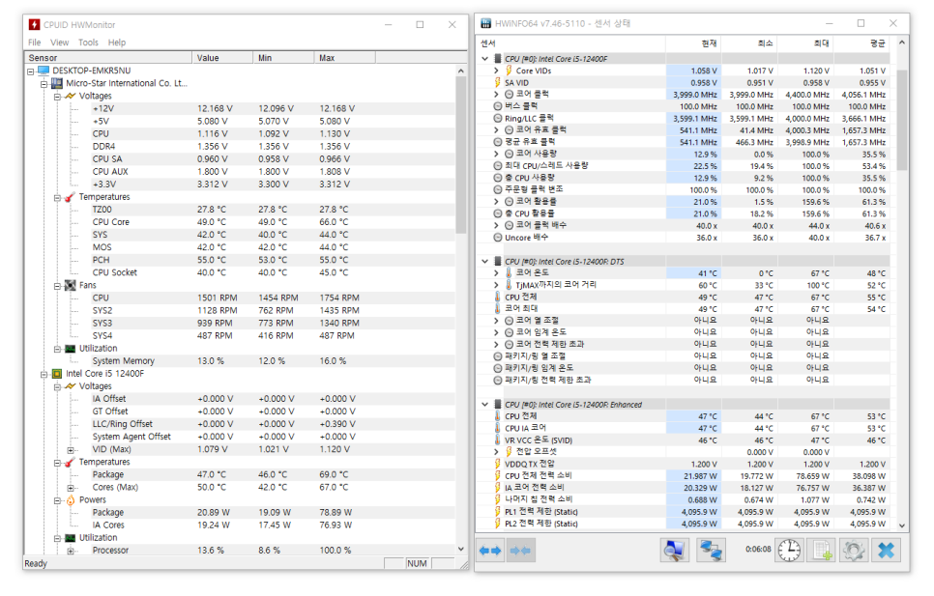Viewport: 934px width, 596px height.
Task: Collapse the CPU [#0] Intel Core i5-12400F: Enhanced section
Action: 484,405
